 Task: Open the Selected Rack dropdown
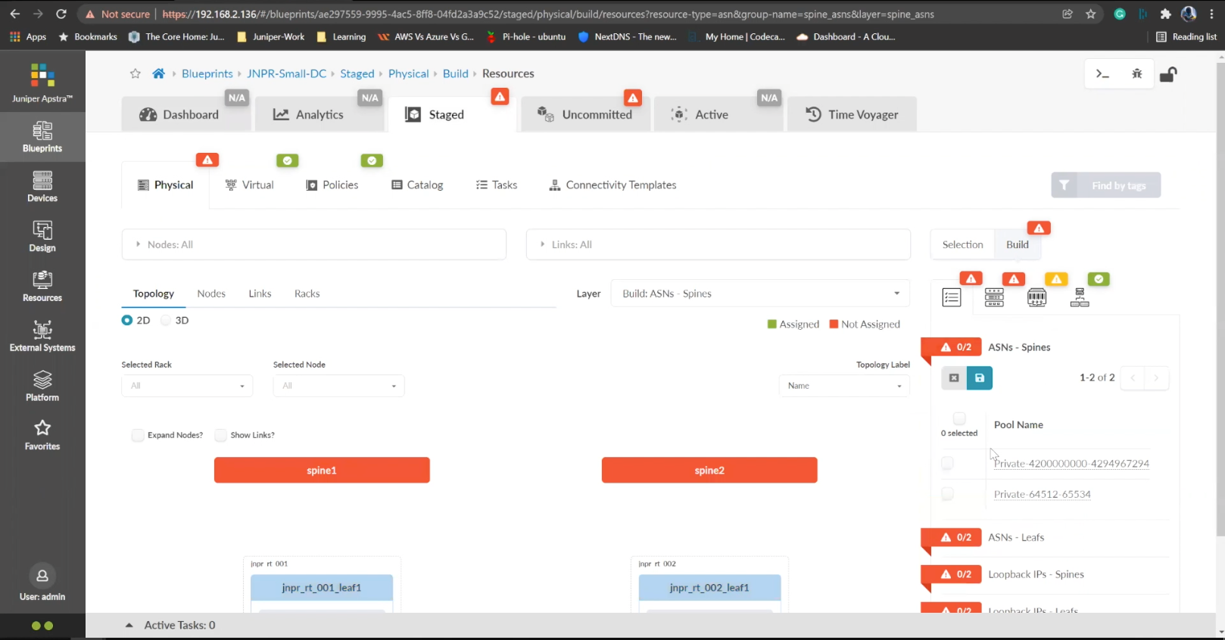tap(187, 386)
